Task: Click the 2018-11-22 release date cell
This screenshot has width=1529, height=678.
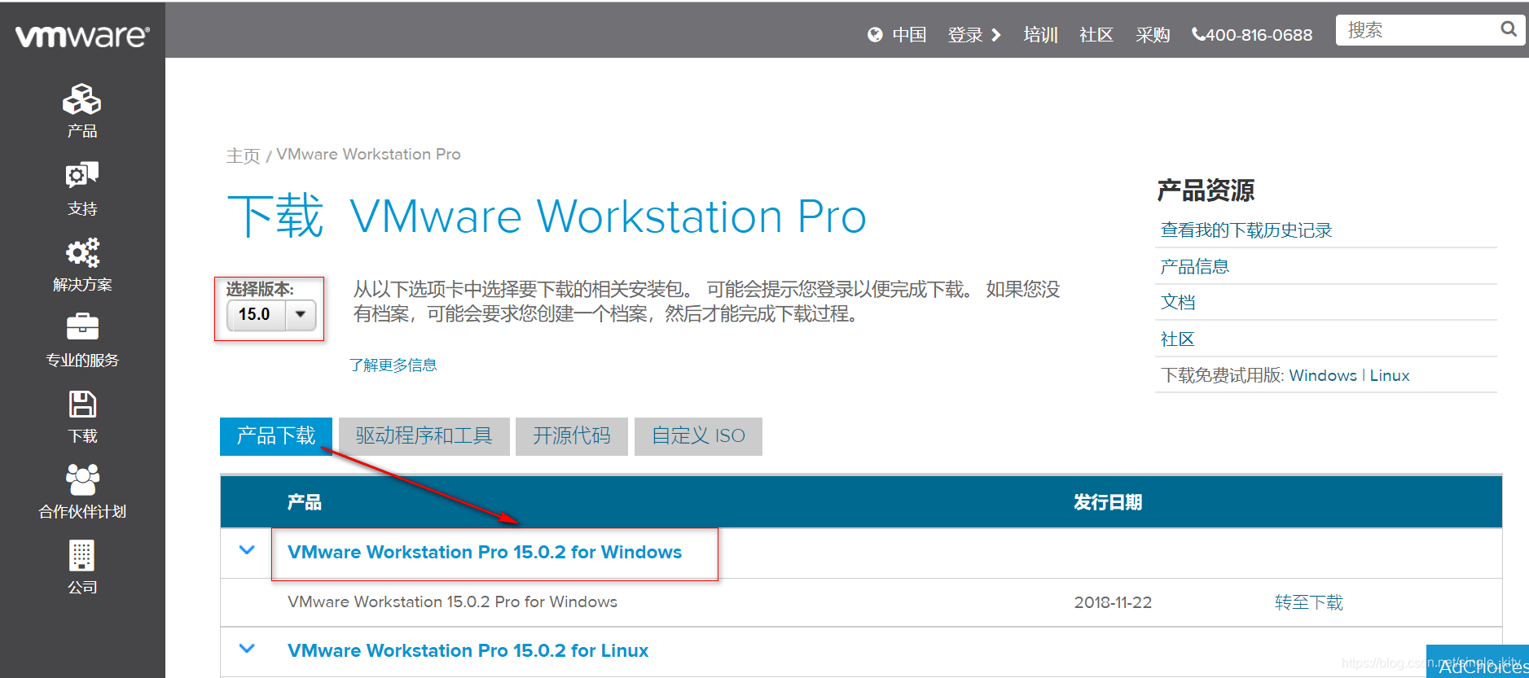Action: pos(1113,602)
